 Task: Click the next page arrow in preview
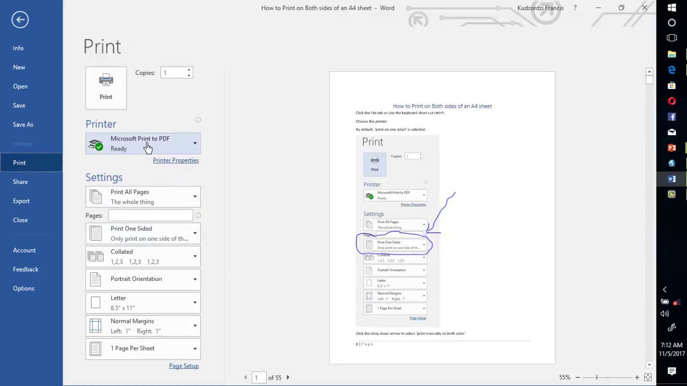[288, 377]
